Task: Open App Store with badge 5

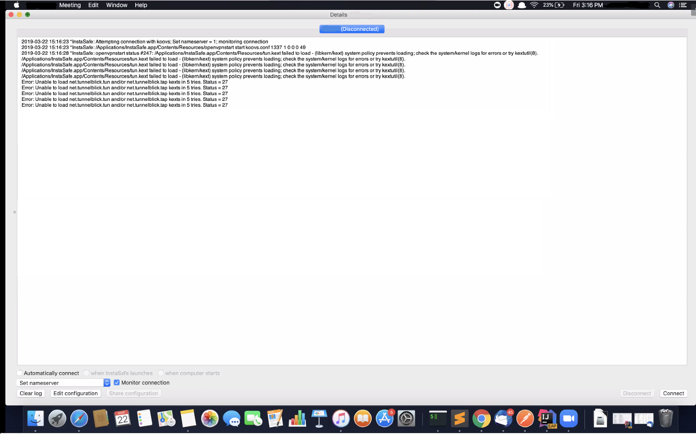Action: pos(385,419)
